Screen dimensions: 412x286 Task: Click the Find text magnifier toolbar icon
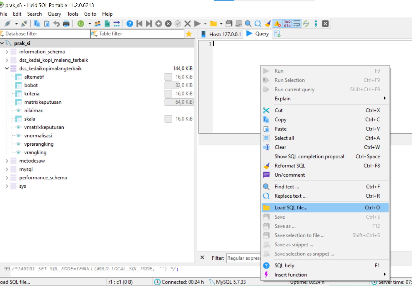pos(248,24)
